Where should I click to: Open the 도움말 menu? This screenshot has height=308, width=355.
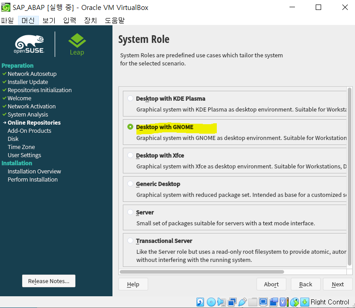(115, 20)
